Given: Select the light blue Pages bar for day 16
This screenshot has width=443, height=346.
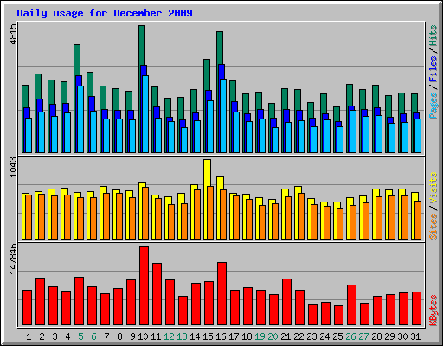Looking at the screenshot, I should point(223,116).
